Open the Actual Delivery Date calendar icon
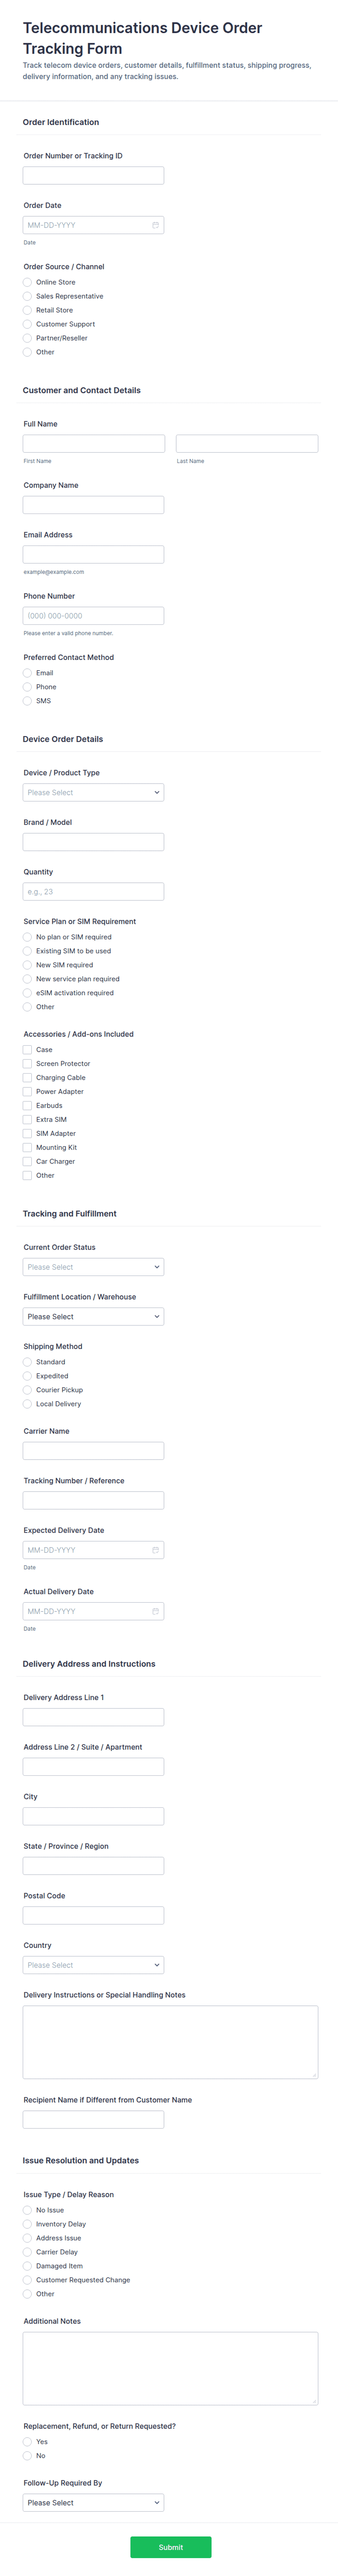 pyautogui.click(x=155, y=1611)
